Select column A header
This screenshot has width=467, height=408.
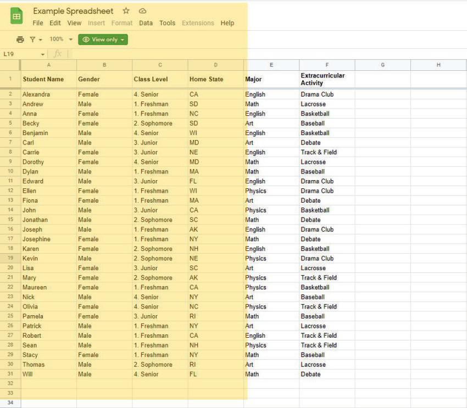(x=48, y=65)
